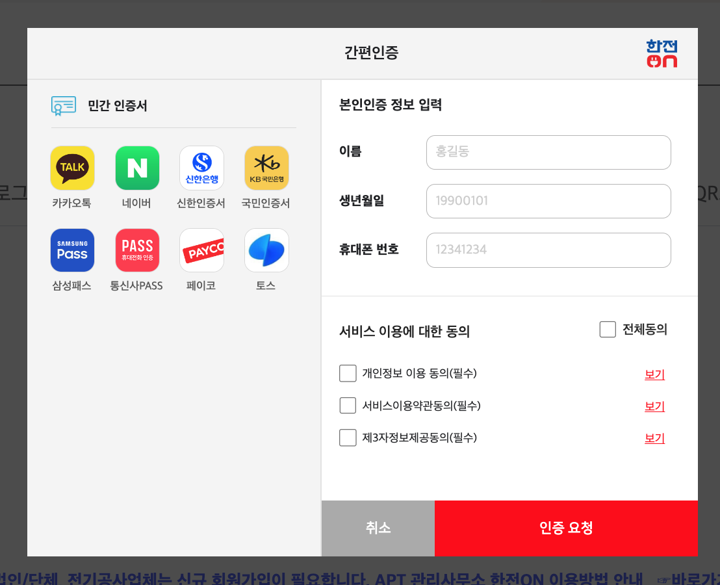Select Toss authentication (토스)

[x=266, y=250]
